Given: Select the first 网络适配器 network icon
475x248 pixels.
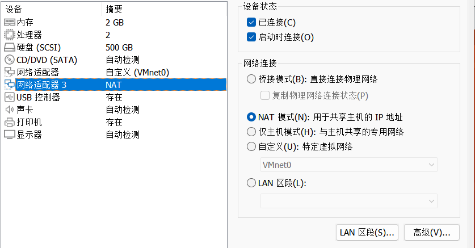Looking at the screenshot, I should (10, 73).
